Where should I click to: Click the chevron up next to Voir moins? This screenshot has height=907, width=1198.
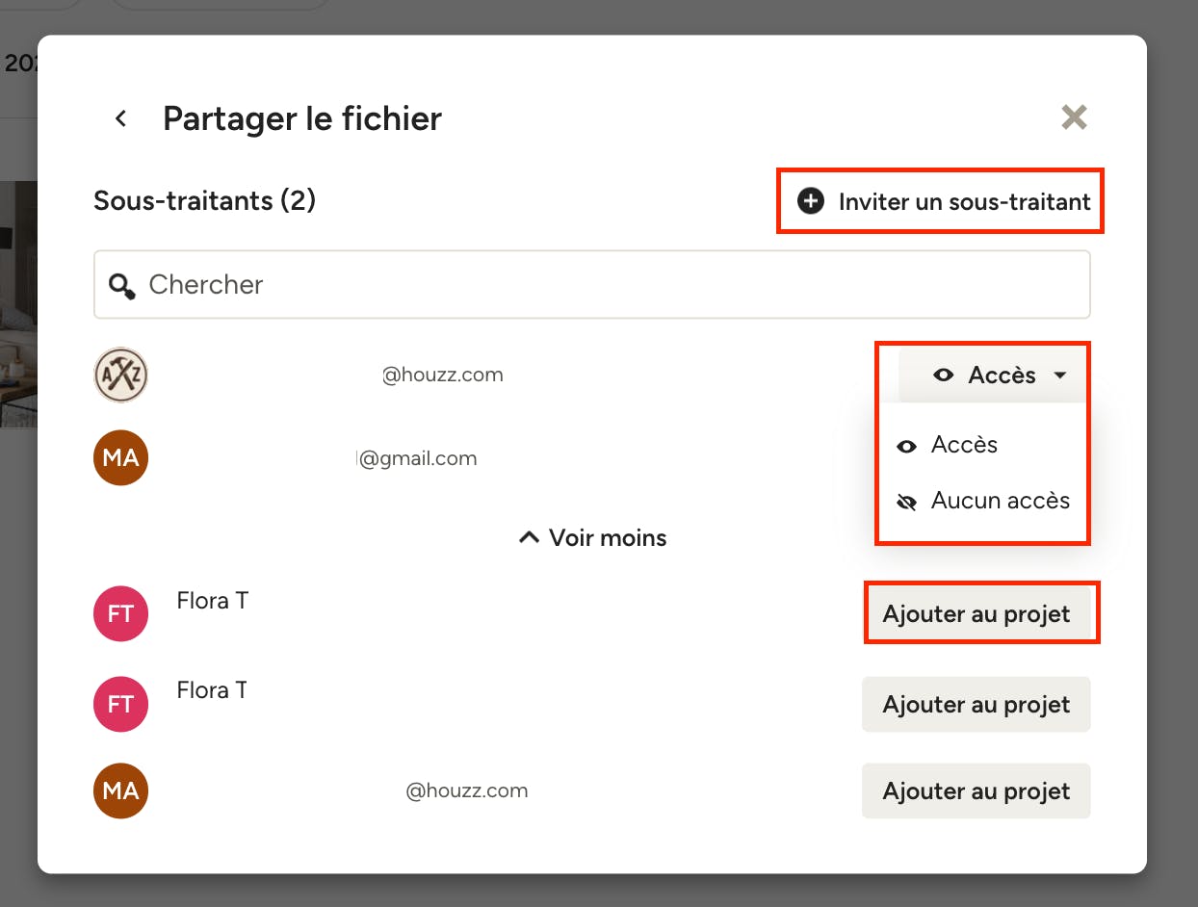click(529, 537)
